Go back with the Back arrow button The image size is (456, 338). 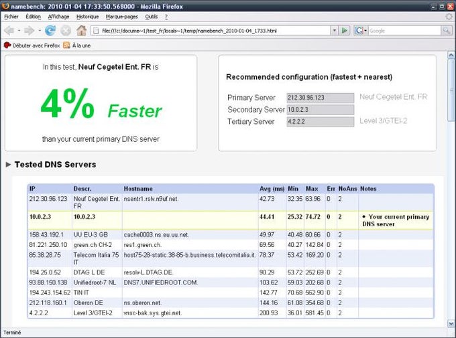coord(9,31)
